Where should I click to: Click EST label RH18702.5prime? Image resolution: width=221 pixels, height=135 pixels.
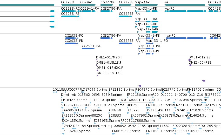(200, 90)
